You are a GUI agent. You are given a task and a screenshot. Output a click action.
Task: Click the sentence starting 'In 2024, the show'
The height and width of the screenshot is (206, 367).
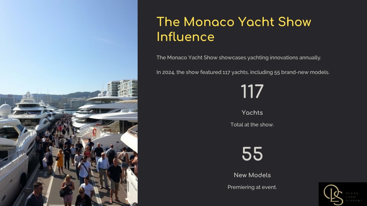click(x=243, y=72)
